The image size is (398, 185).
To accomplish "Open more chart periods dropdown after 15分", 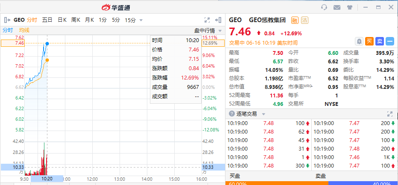I will tap(141, 20).
